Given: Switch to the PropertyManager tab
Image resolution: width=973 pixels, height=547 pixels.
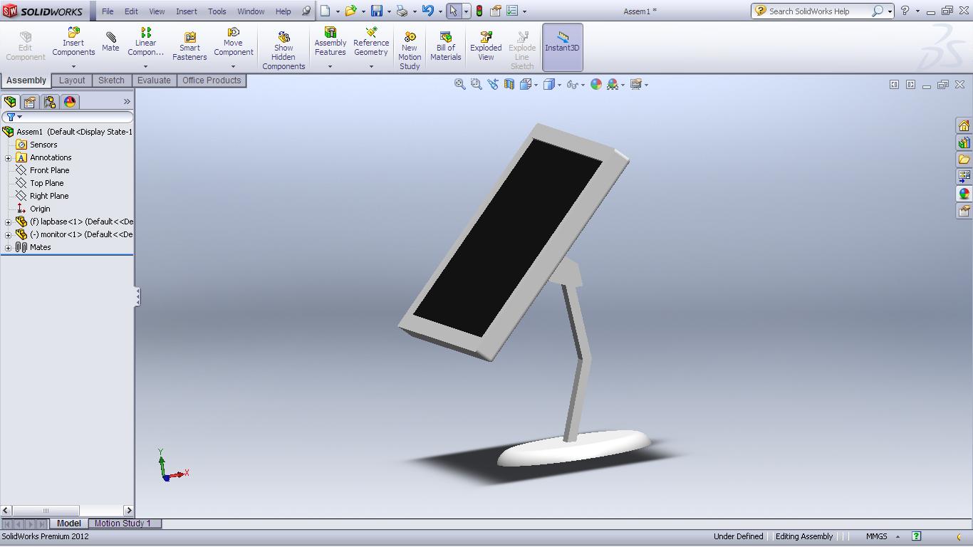Looking at the screenshot, I should click(x=30, y=102).
